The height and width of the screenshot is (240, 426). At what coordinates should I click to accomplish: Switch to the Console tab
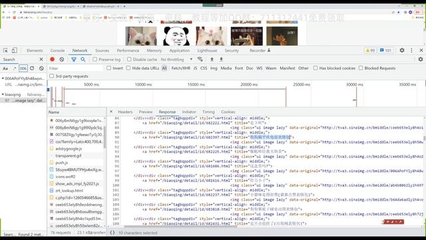[x=58, y=51]
